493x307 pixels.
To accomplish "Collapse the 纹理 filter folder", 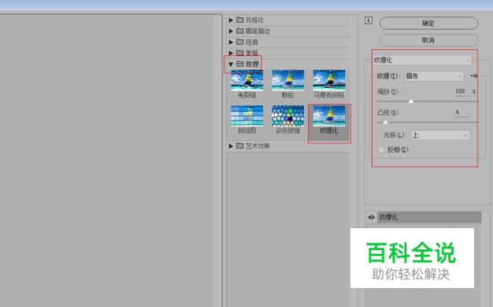I will click(231, 64).
